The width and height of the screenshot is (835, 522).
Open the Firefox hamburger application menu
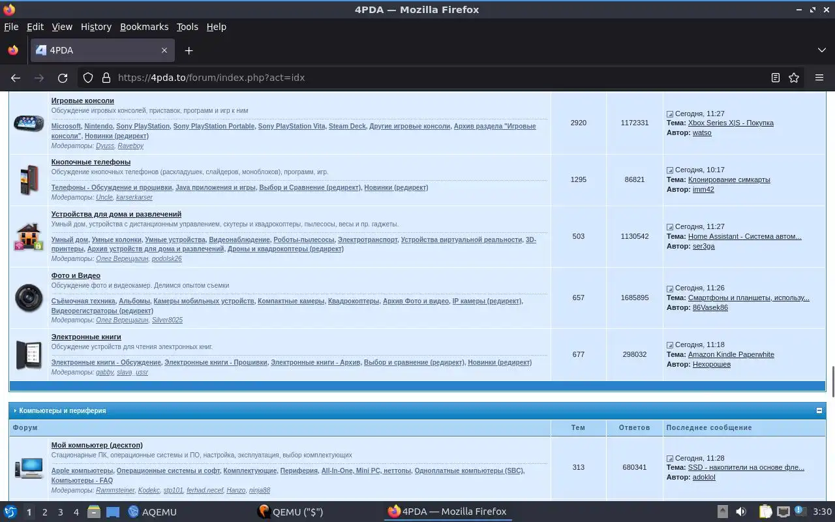(819, 78)
